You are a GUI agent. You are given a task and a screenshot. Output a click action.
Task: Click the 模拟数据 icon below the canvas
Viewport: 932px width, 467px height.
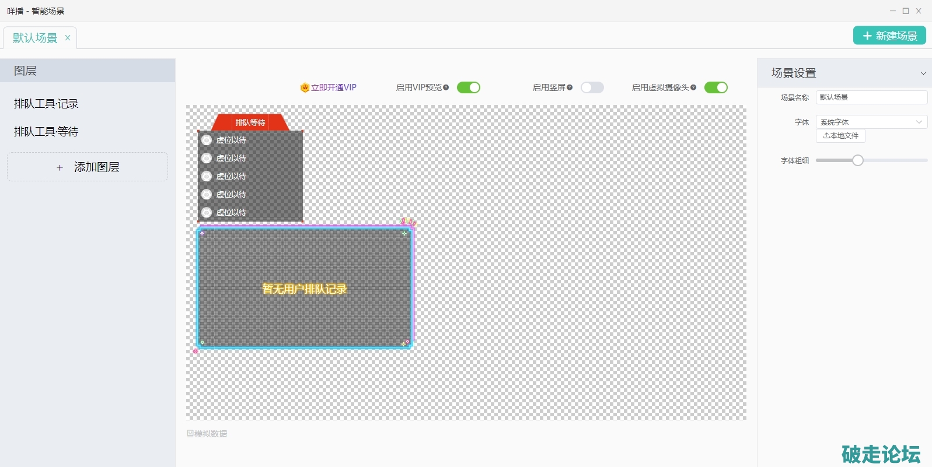pos(190,434)
